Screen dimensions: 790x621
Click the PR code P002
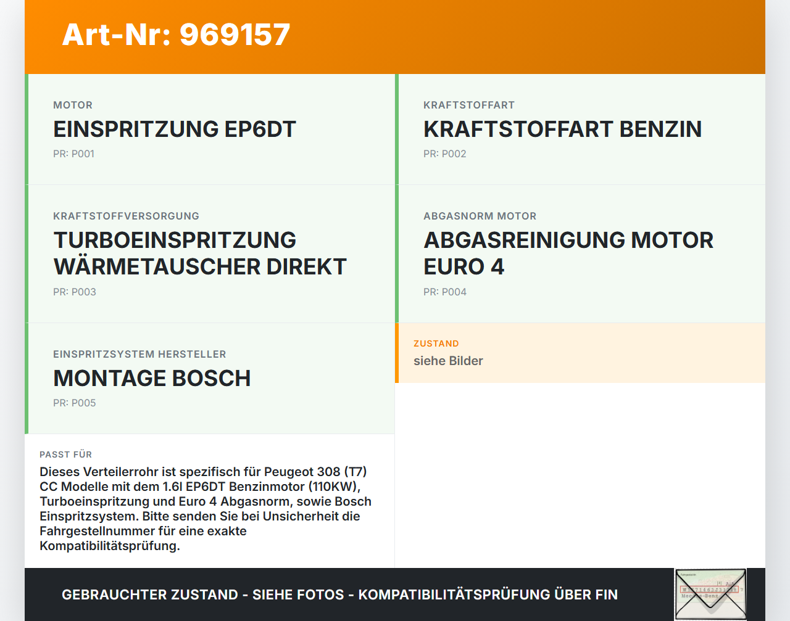[x=445, y=154]
